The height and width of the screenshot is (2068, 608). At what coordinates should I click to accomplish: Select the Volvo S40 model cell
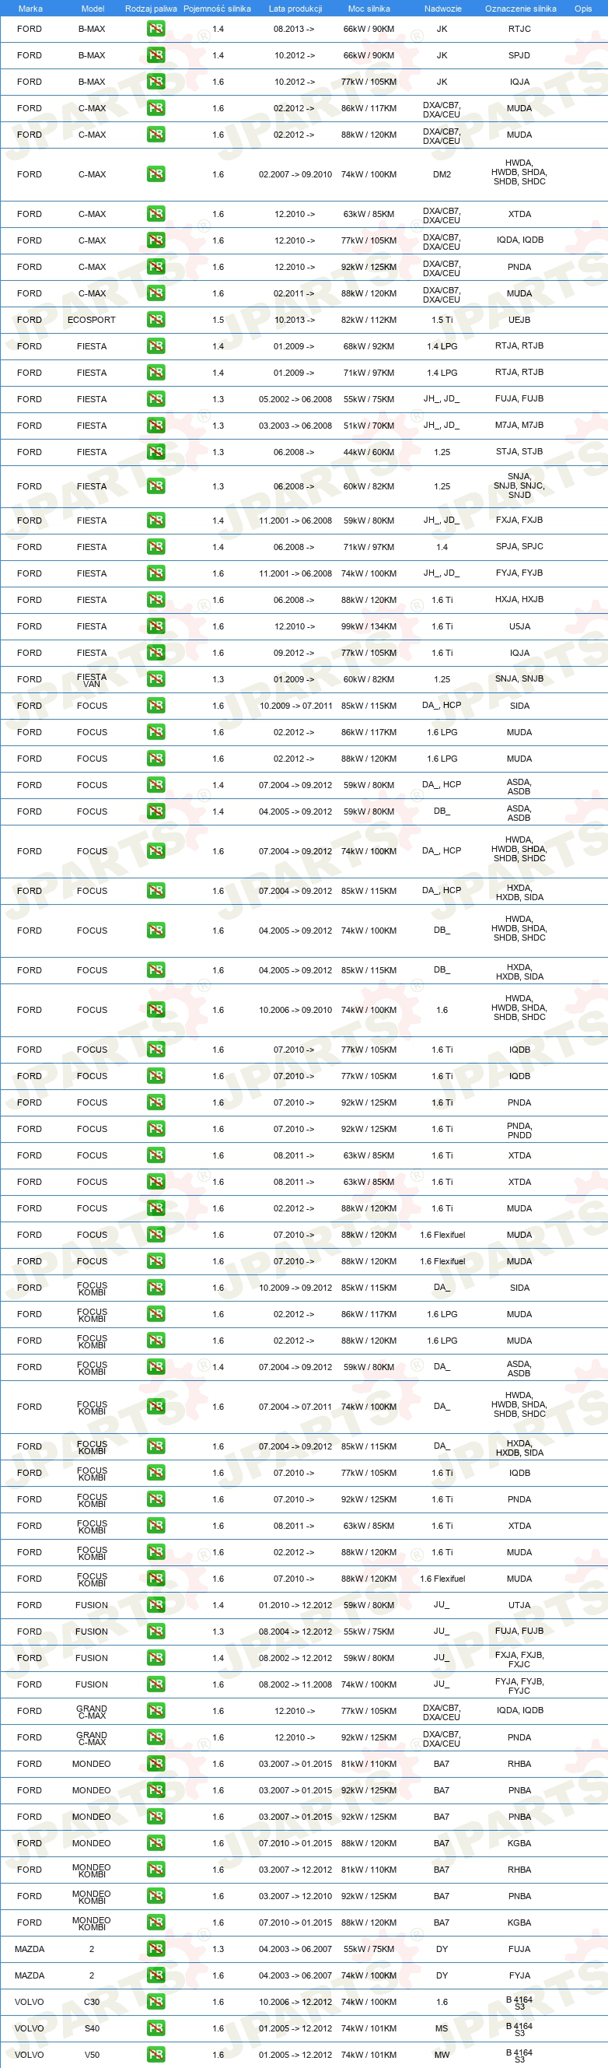(x=92, y=2028)
